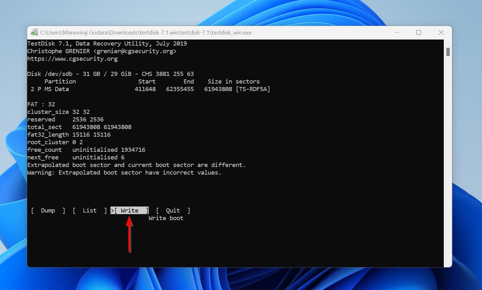Click the 'reserved 2536 2536' line
The image size is (482, 290).
[x=65, y=120]
